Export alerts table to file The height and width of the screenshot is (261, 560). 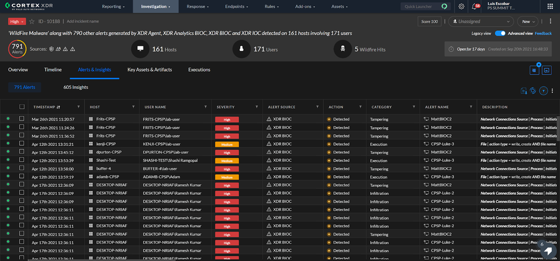pyautogui.click(x=524, y=91)
